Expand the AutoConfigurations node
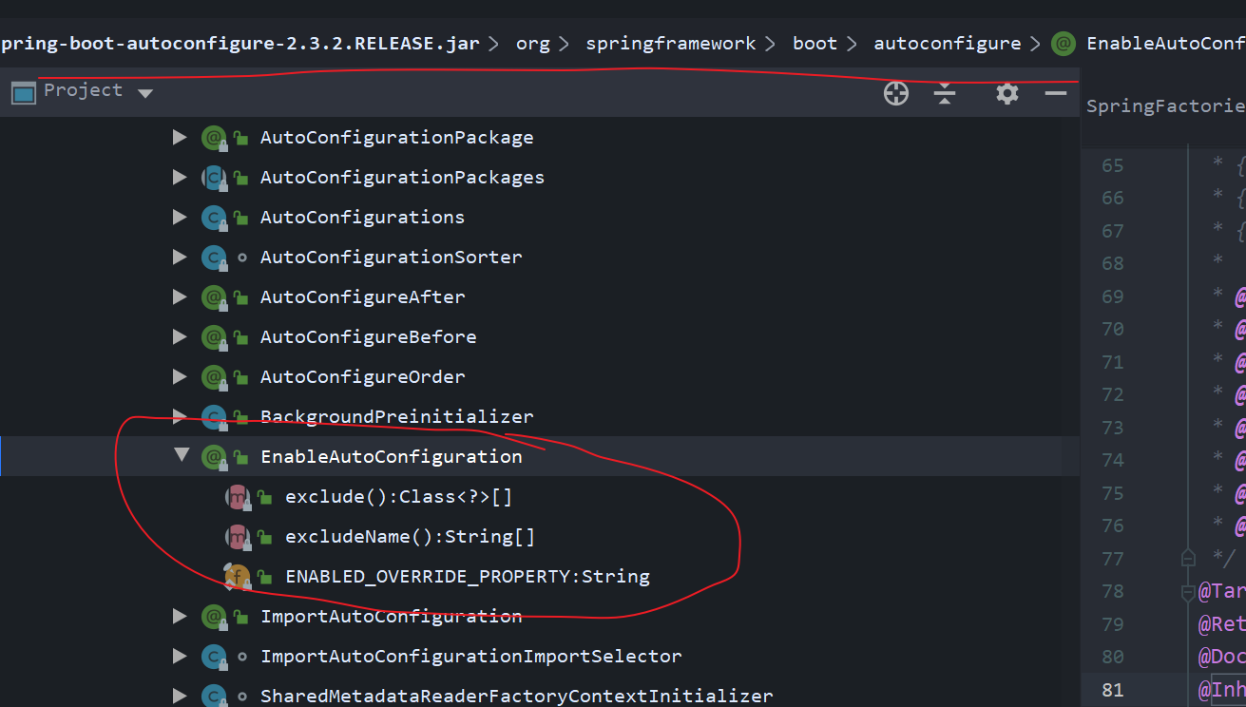 pos(179,218)
